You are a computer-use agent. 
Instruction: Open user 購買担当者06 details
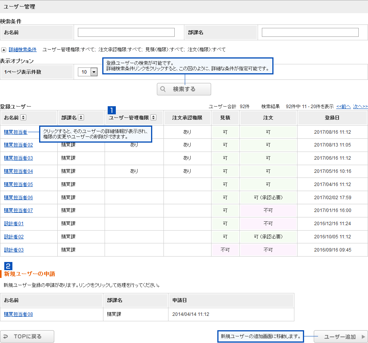click(x=19, y=197)
